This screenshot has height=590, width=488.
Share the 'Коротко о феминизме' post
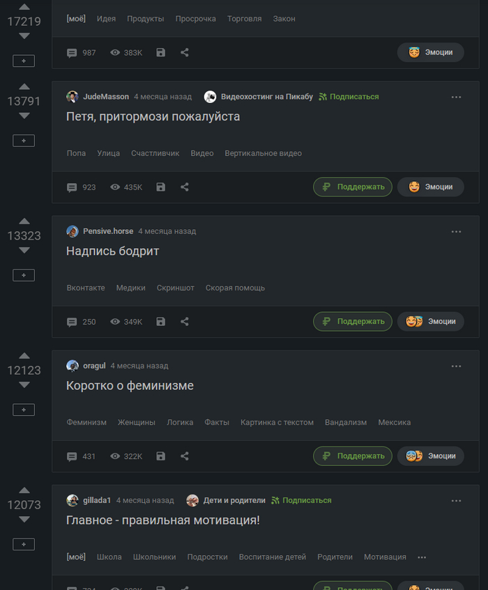185,456
